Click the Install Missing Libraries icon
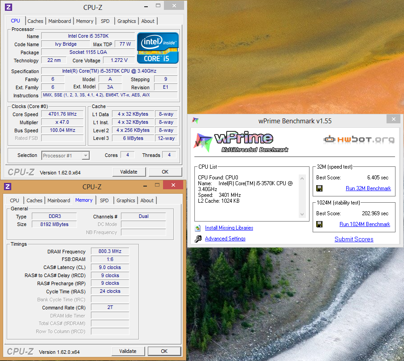Screen dimensions: 404x361 click(198, 228)
